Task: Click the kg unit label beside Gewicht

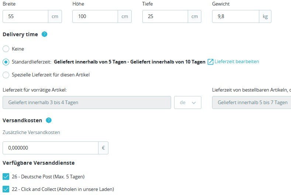Action: (265, 17)
